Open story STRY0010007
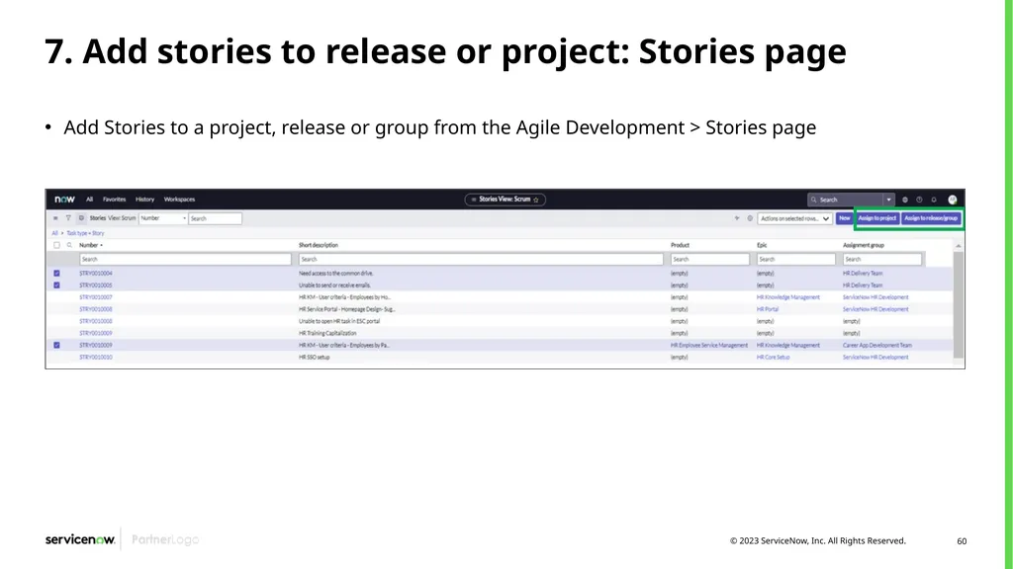 point(96,297)
